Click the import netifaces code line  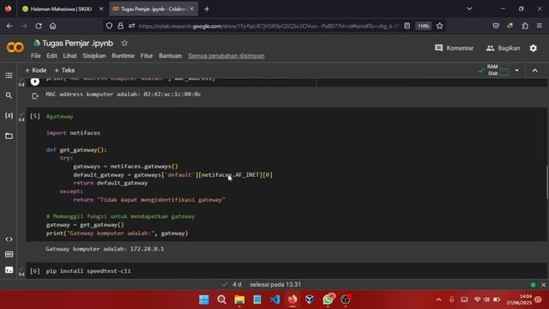[x=73, y=133]
